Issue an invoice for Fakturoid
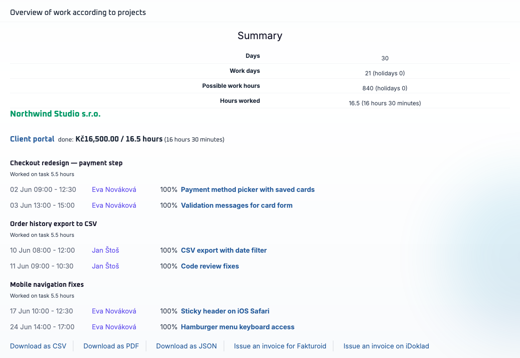 (x=280, y=346)
